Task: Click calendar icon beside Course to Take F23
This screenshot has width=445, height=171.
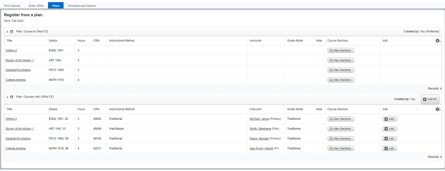Action: [x=12, y=32]
